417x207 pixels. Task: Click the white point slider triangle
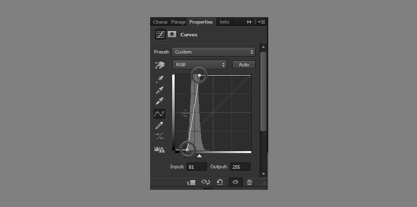tap(199, 155)
